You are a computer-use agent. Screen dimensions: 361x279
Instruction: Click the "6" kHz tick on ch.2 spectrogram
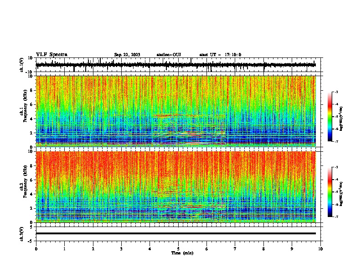(x=31, y=180)
